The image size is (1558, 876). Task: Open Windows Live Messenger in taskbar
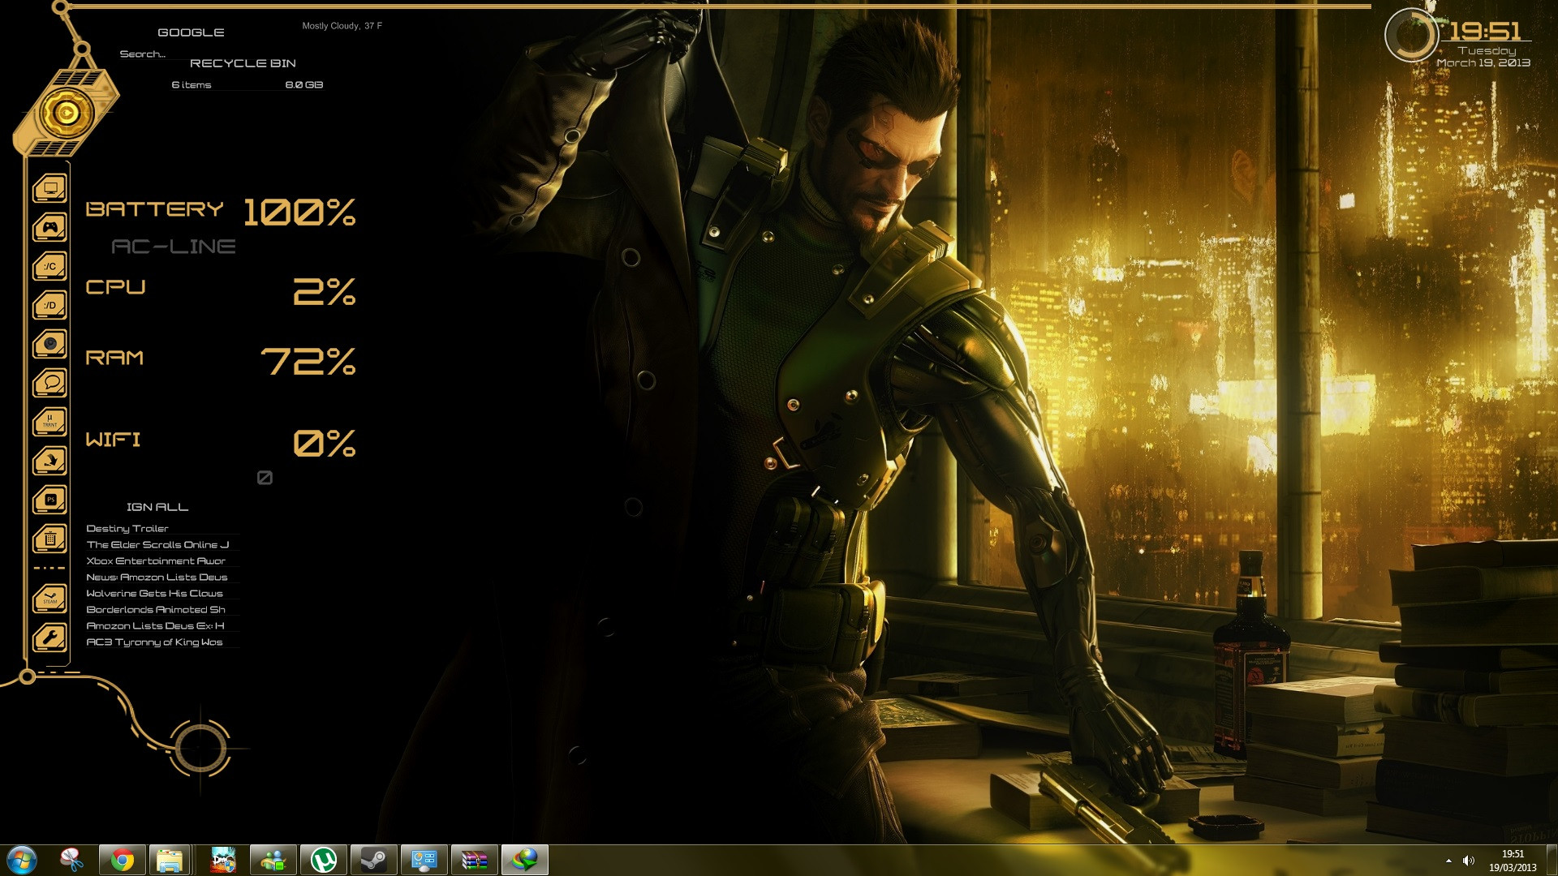tap(273, 860)
